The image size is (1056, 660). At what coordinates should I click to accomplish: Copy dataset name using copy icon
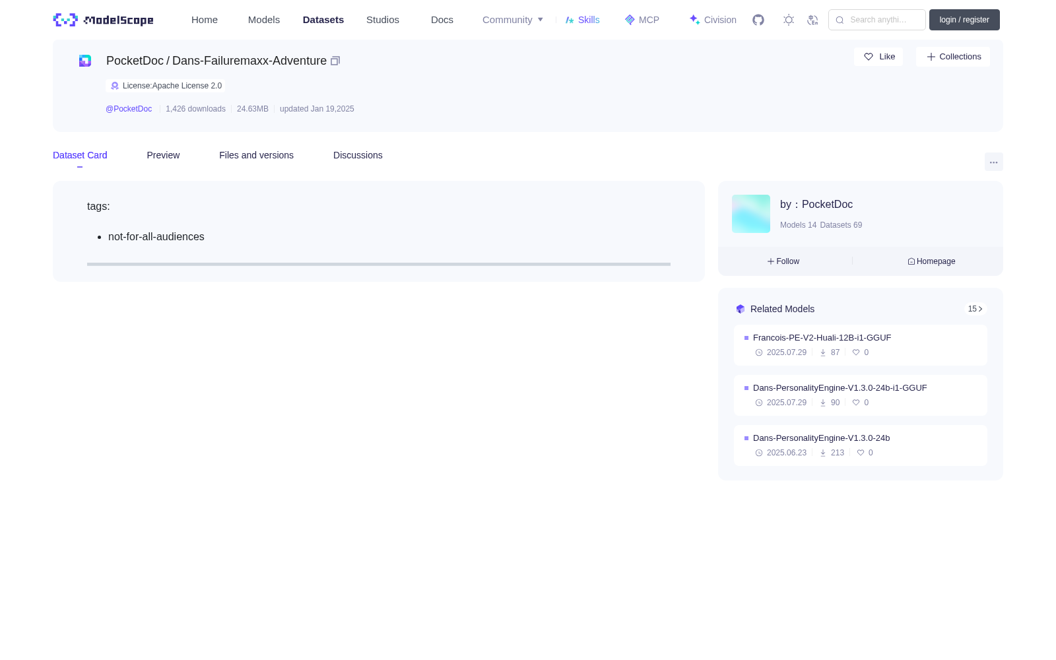tap(335, 61)
